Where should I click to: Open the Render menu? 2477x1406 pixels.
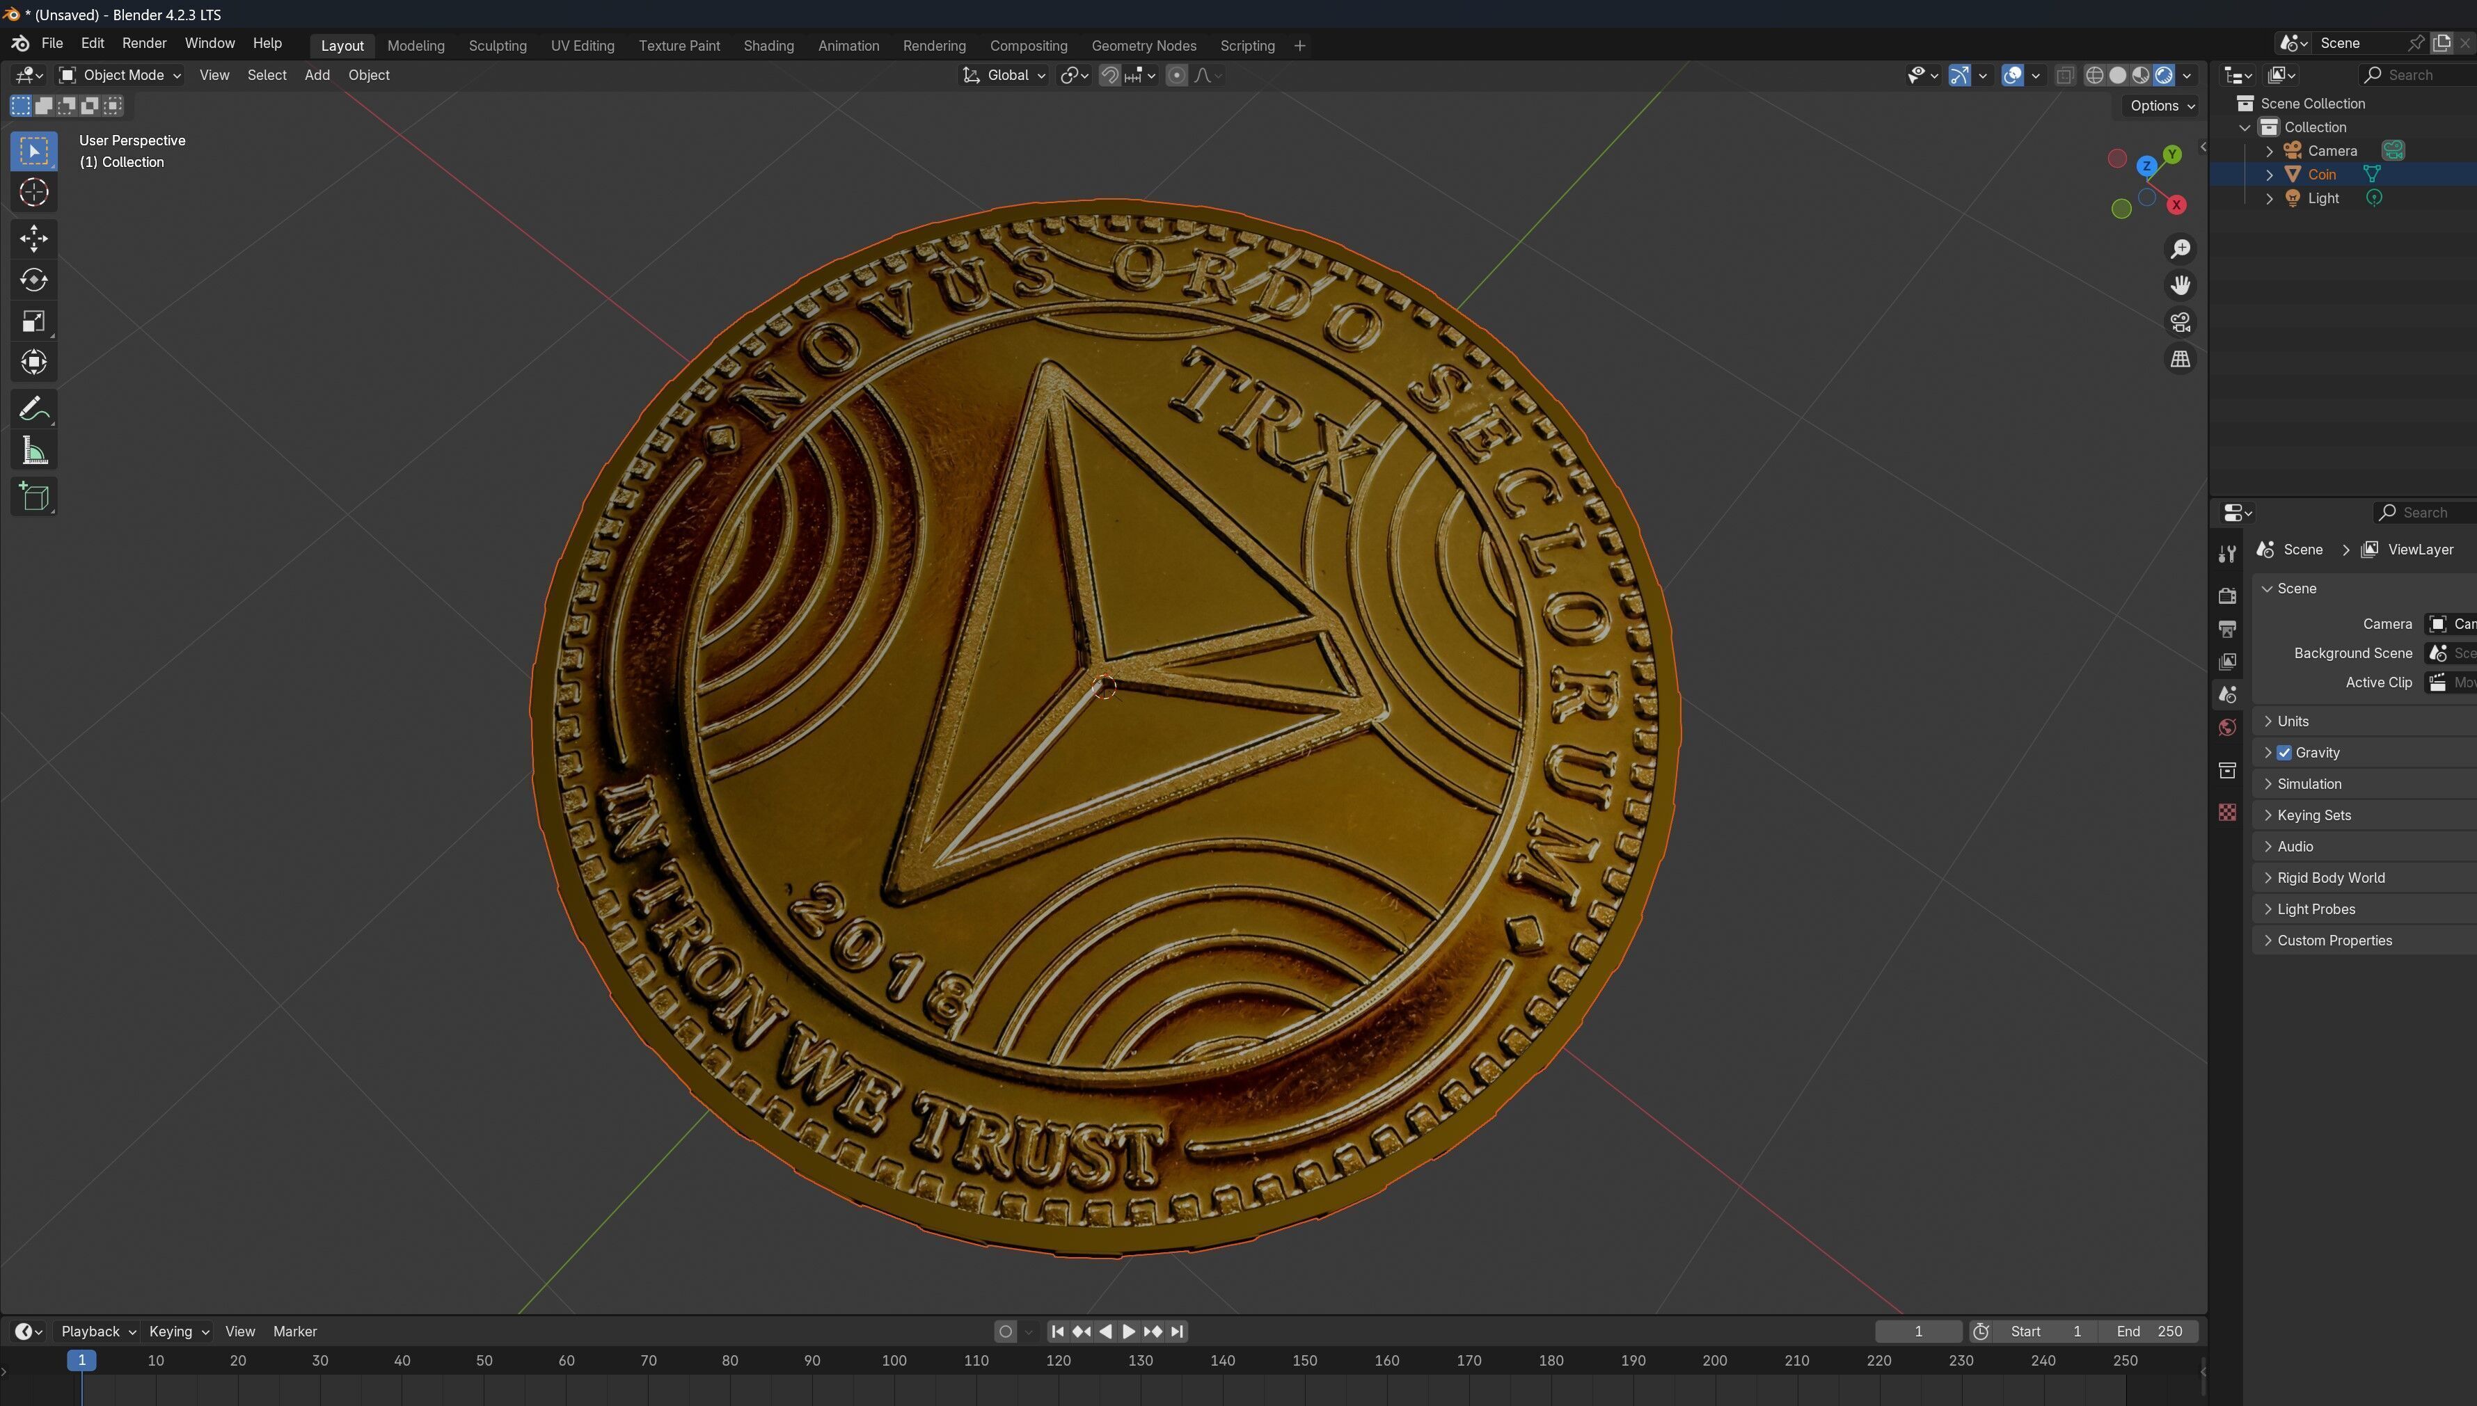(x=144, y=43)
